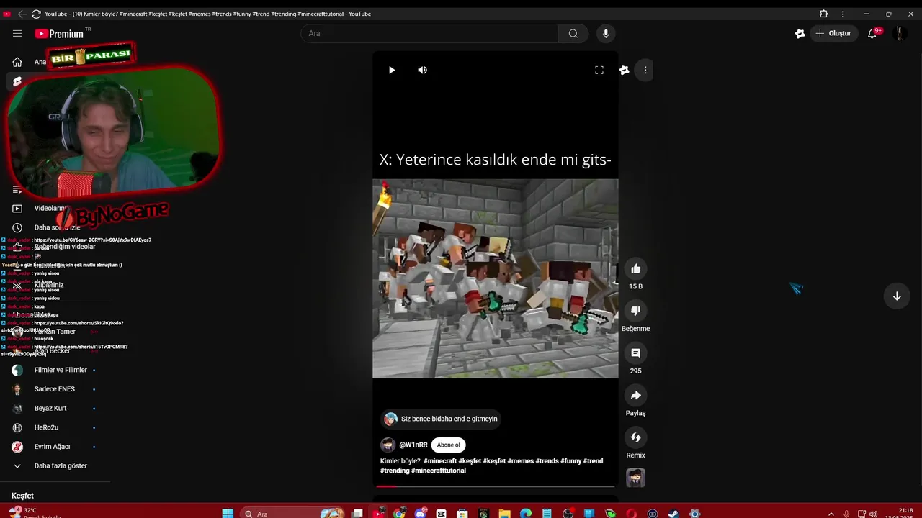Play the paused Shorts video

coord(391,70)
